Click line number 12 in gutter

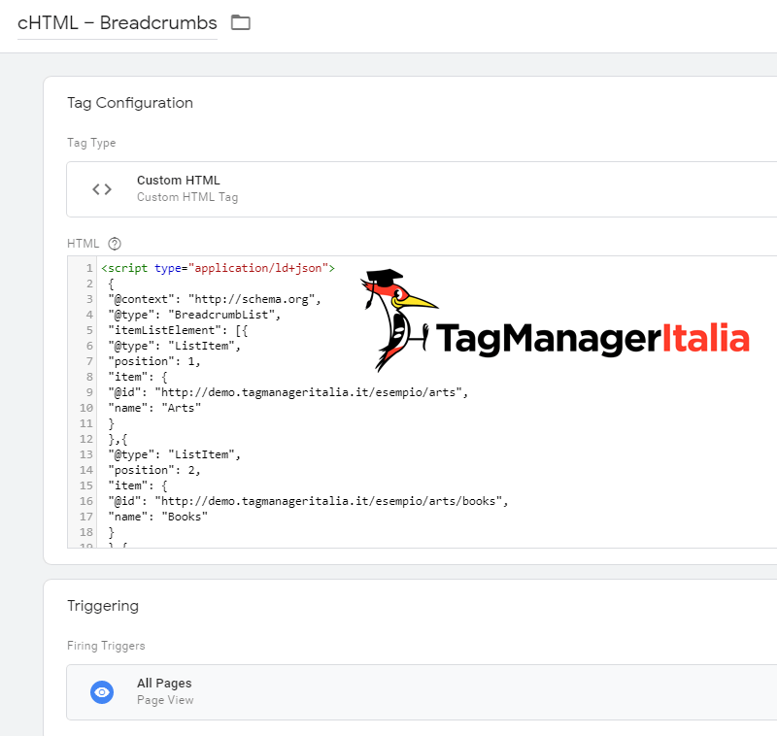coord(86,439)
